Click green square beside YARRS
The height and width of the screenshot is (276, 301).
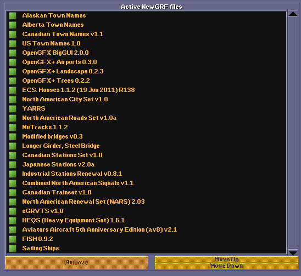[x=13, y=109]
